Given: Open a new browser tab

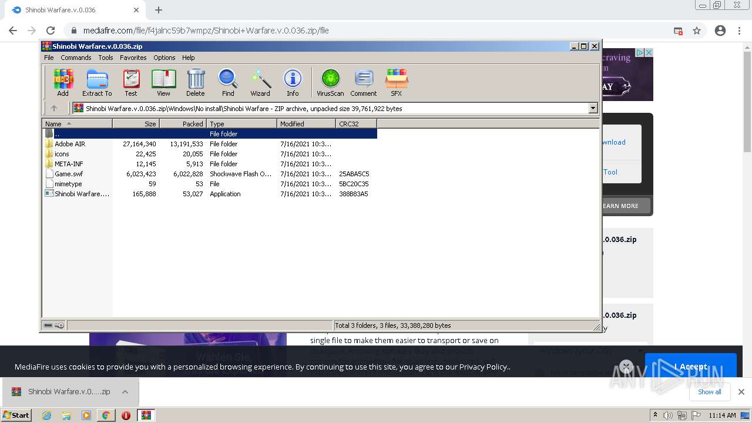Looking at the screenshot, I should pyautogui.click(x=159, y=10).
